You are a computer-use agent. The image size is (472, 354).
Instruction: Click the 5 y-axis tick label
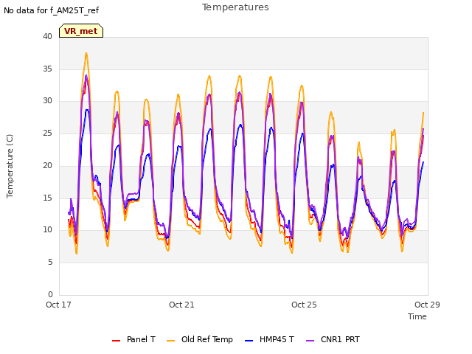pyautogui.click(x=50, y=263)
